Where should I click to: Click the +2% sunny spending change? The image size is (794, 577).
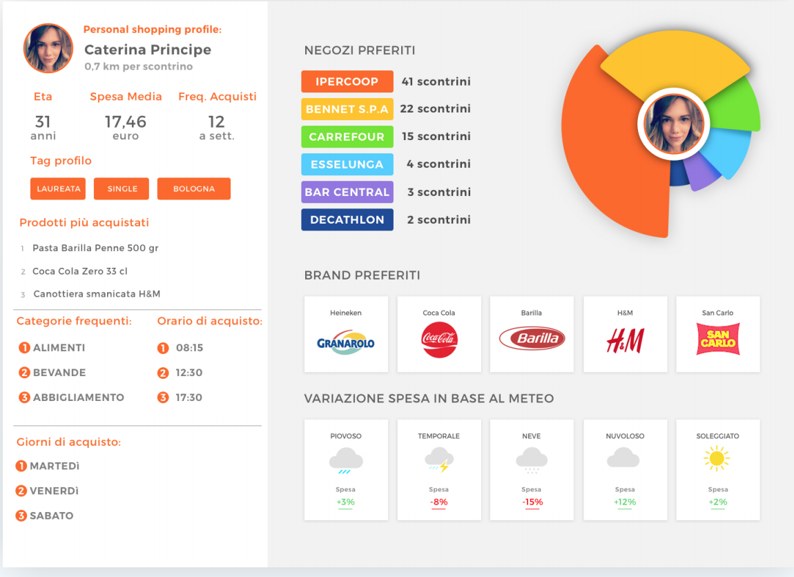718,502
